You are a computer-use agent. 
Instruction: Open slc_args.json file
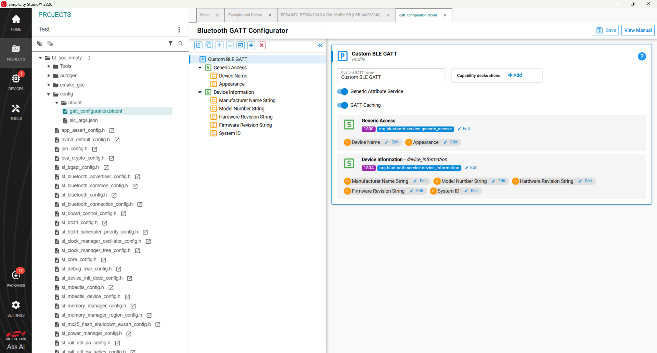83,120
